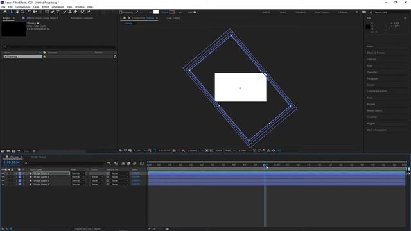Expand the workspace overflow chevron
The width and height of the screenshot is (411, 231).
pyautogui.click(x=357, y=12)
